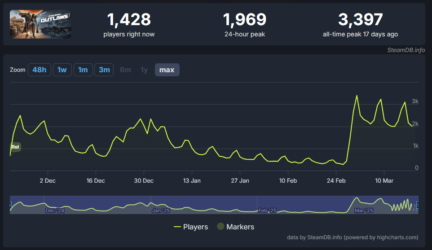The width and height of the screenshot is (432, 250).
Task: Click the 2 Dec axis label
Action: [x=48, y=181]
